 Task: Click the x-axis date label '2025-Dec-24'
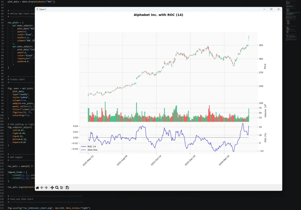[x=190, y=160]
